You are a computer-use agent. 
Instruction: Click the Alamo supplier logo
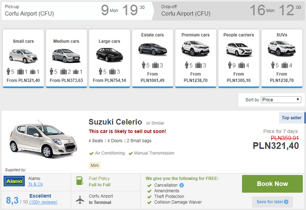point(14,181)
